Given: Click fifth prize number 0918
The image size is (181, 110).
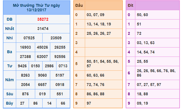Looking at the screenshot, I should tap(60, 85).
